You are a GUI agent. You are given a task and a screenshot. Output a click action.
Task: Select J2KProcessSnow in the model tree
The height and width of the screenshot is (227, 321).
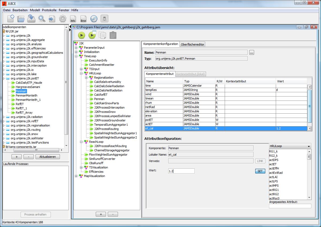(x=105, y=112)
